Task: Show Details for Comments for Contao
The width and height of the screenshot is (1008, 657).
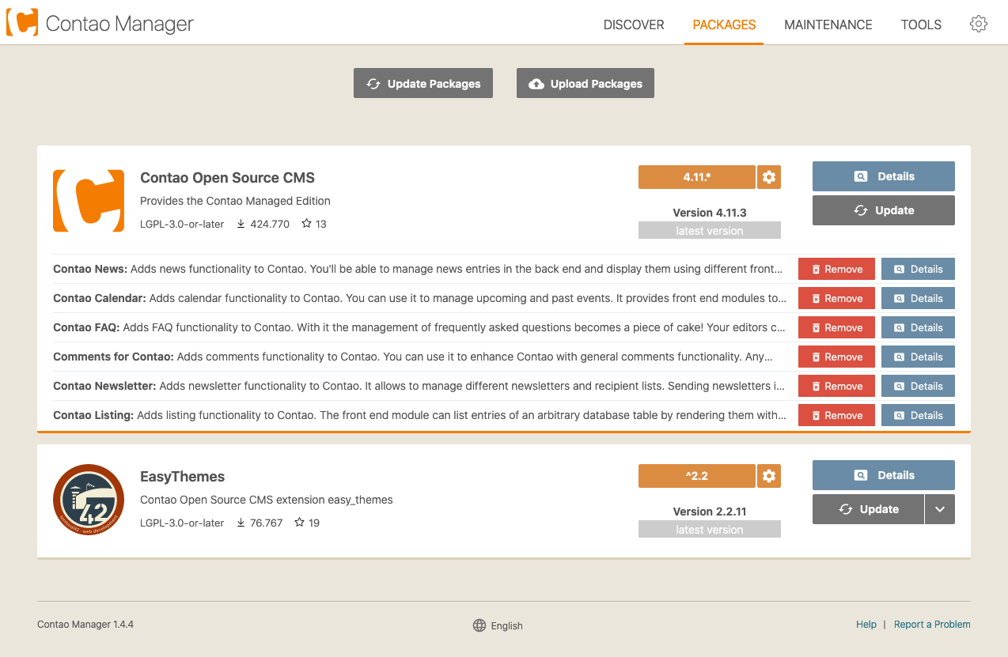Action: [918, 357]
